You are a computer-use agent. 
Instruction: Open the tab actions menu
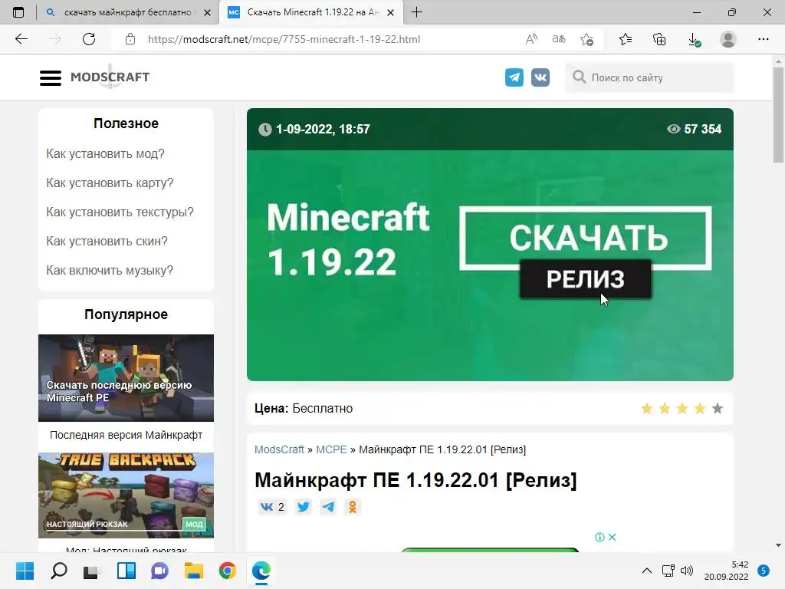18,12
